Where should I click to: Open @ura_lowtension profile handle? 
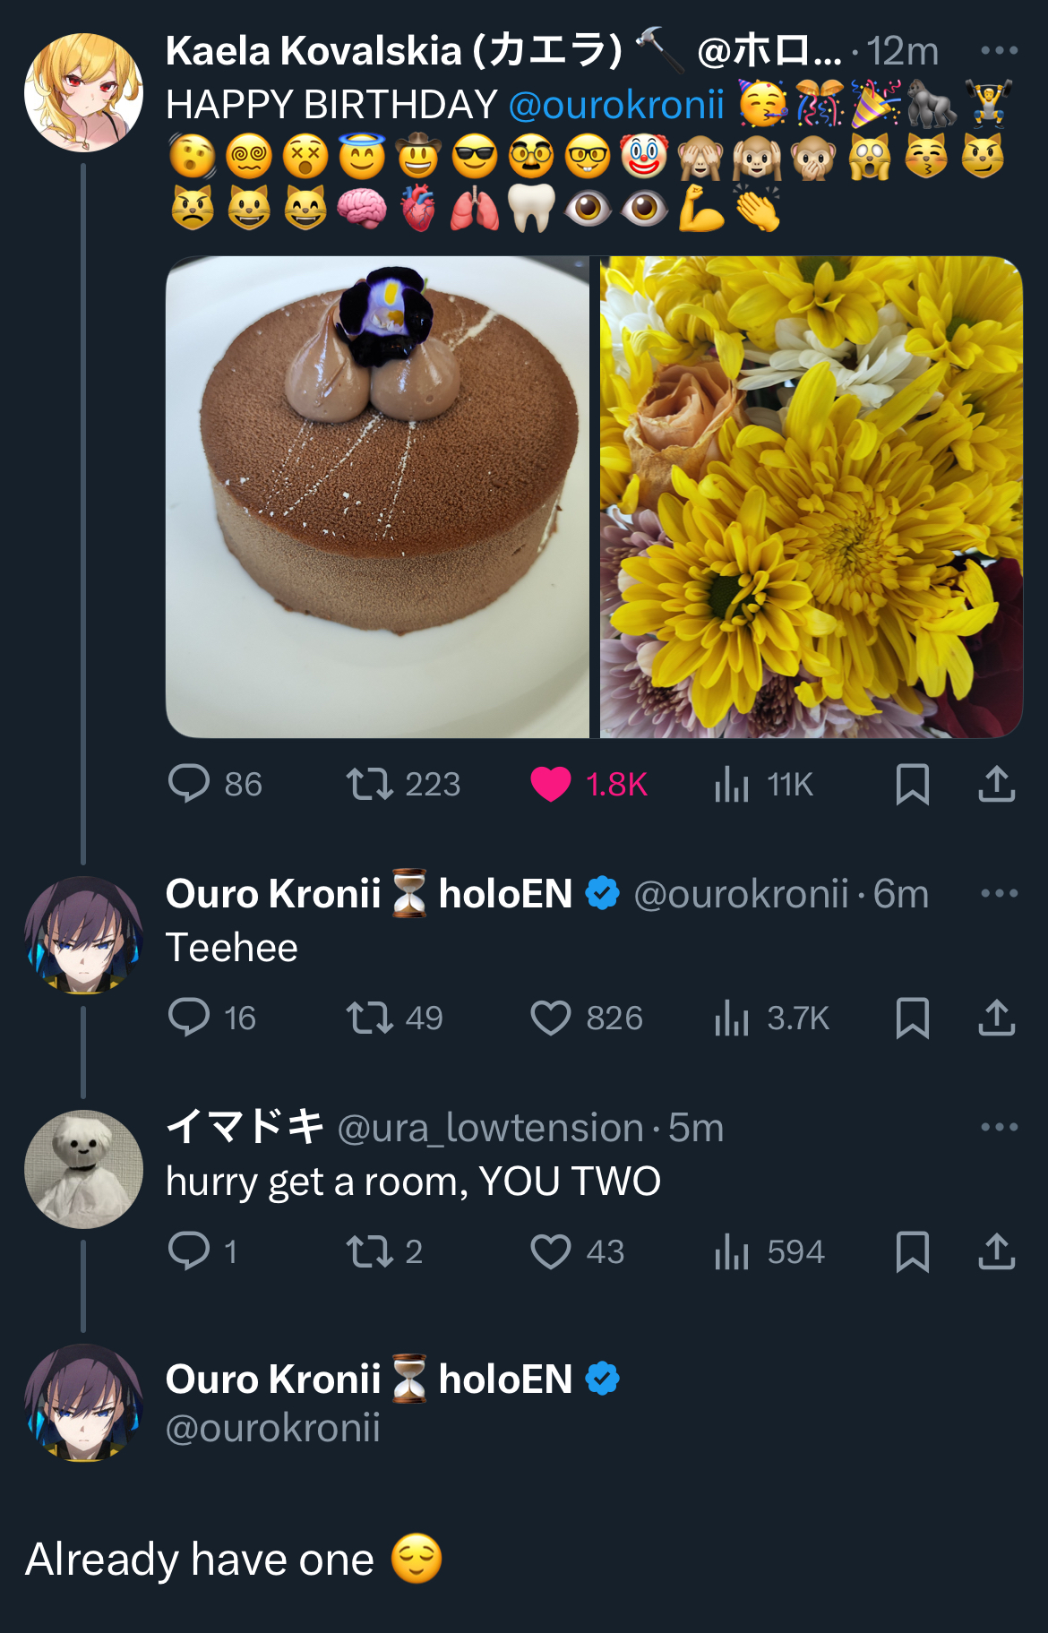click(x=490, y=1129)
